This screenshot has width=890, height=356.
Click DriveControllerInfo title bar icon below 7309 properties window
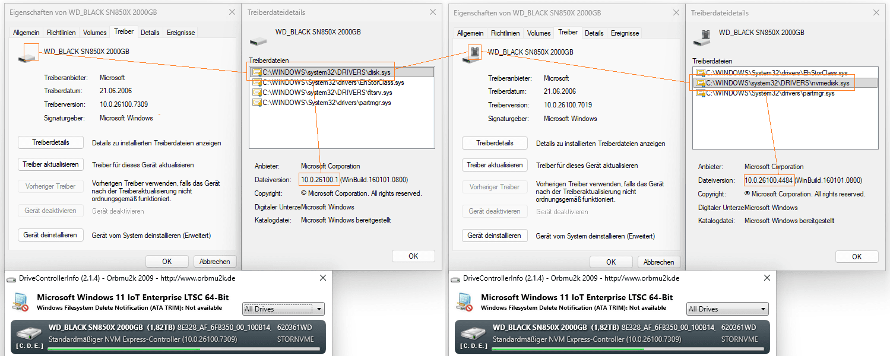(11, 278)
